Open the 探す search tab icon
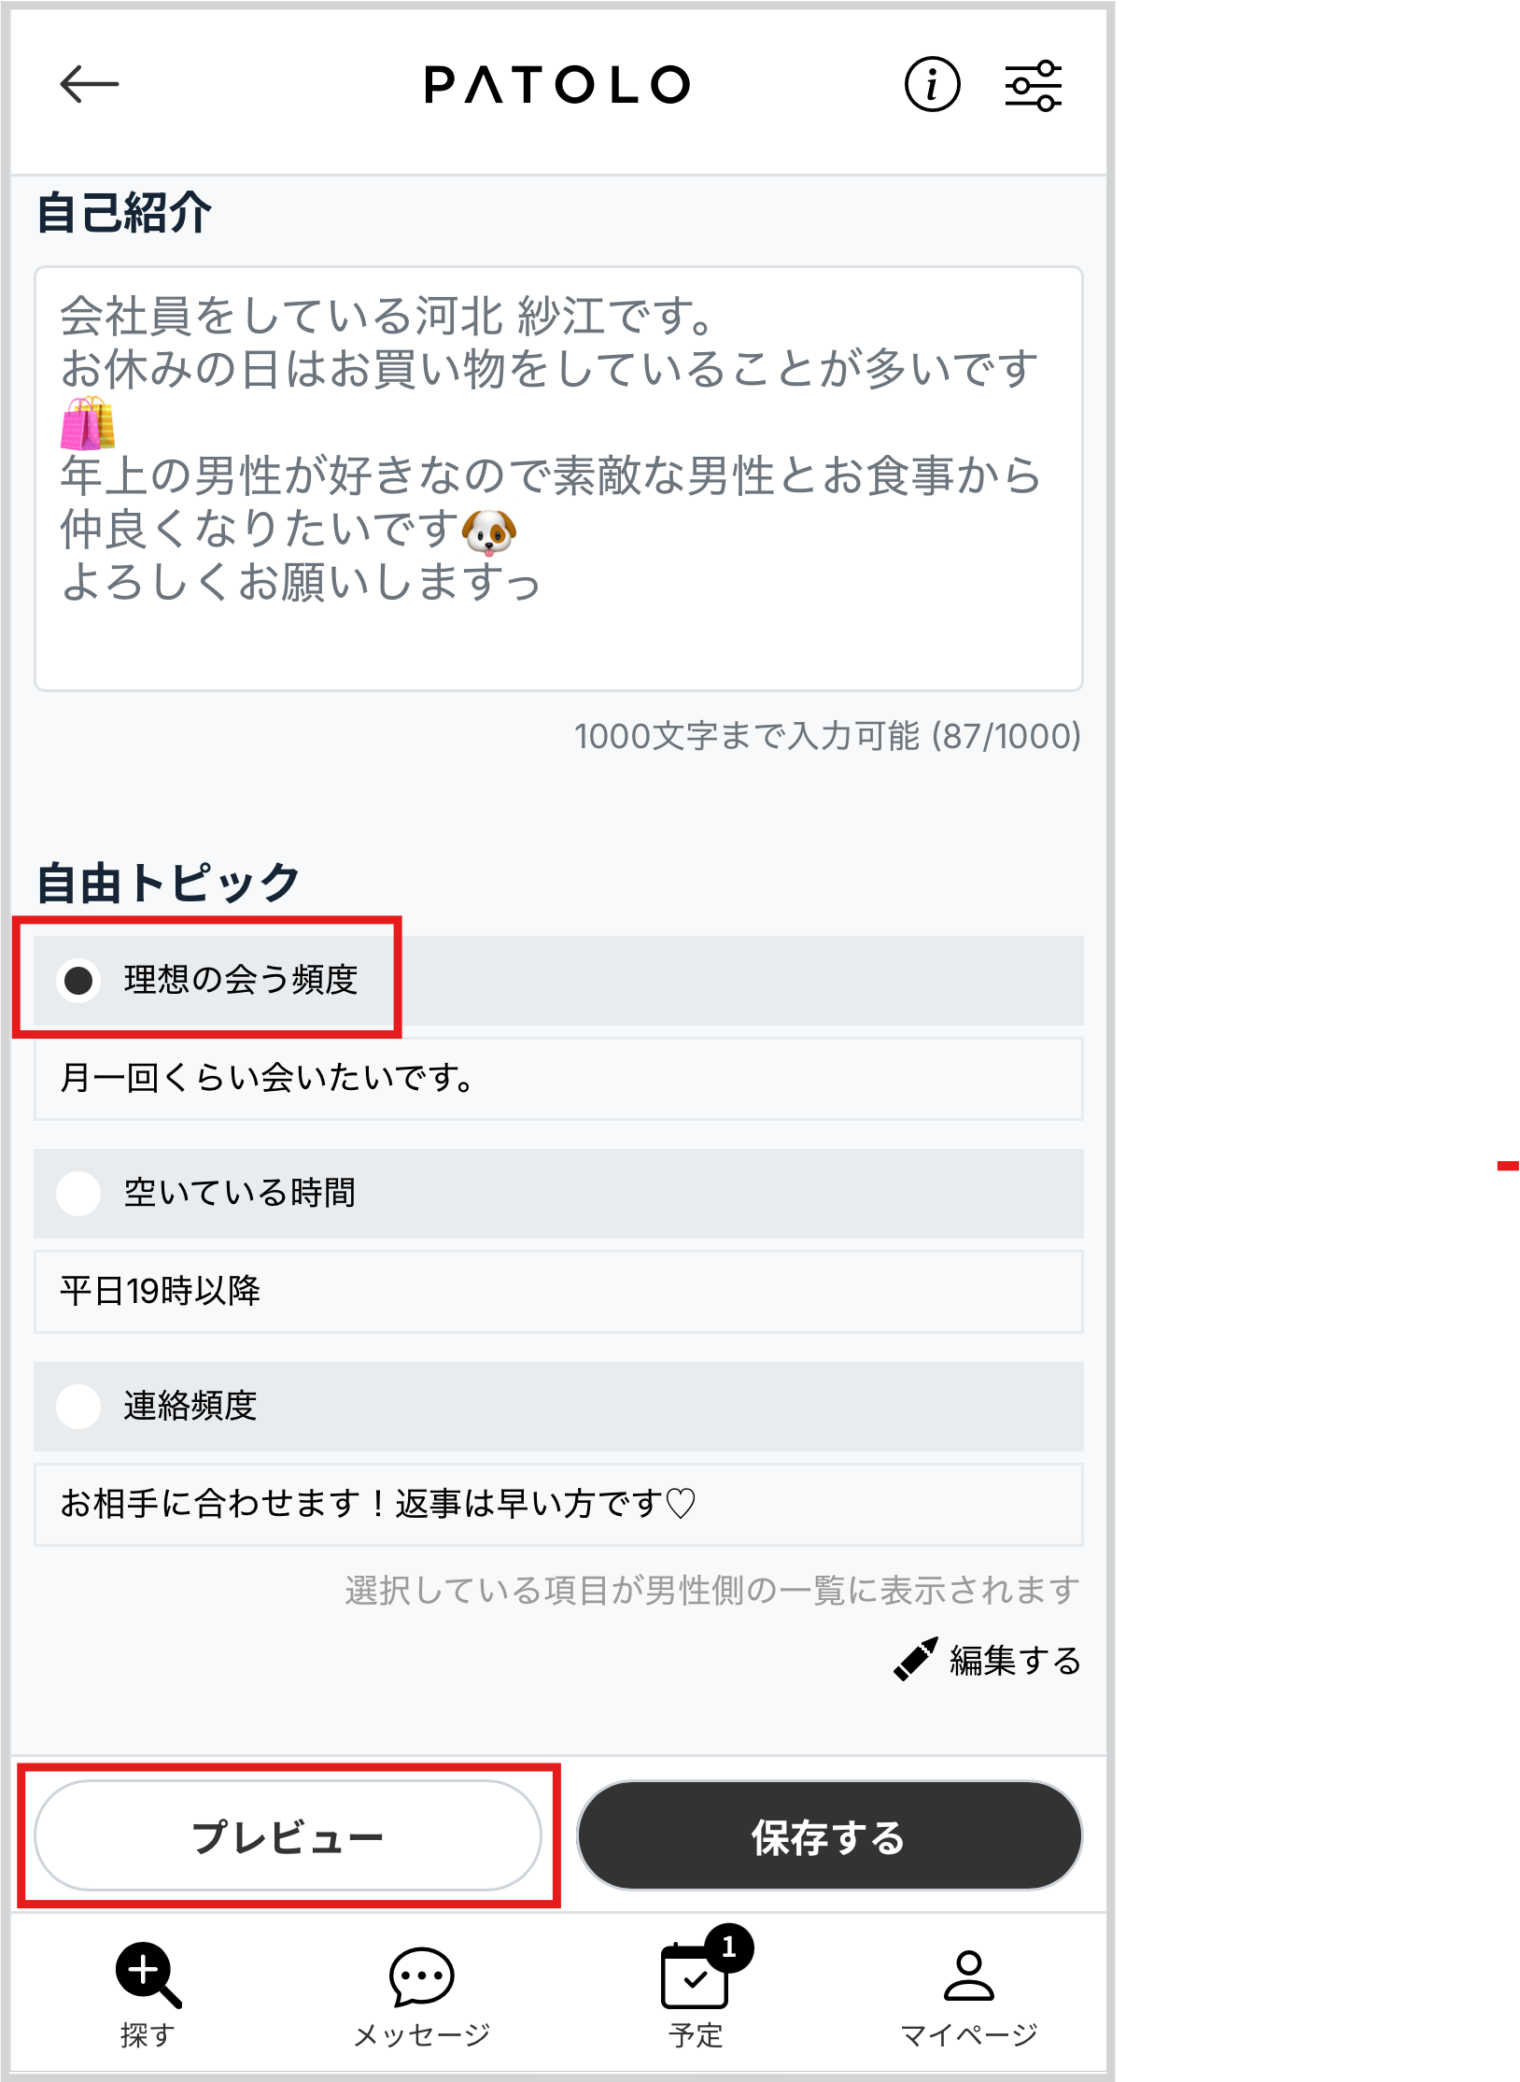This screenshot has width=1520, height=2082. point(148,1974)
